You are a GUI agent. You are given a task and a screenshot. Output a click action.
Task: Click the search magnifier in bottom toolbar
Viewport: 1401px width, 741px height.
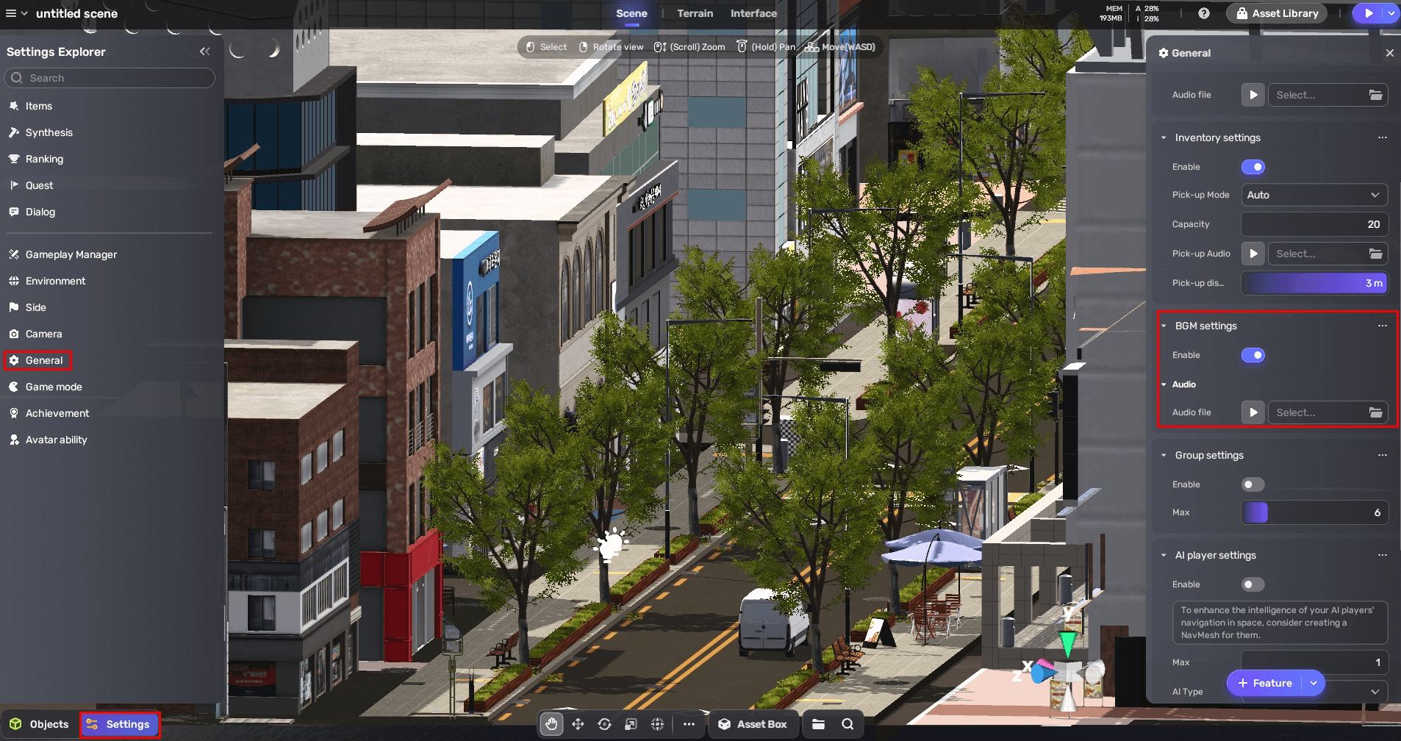pyautogui.click(x=848, y=724)
